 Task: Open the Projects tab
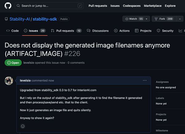tap(143, 31)
